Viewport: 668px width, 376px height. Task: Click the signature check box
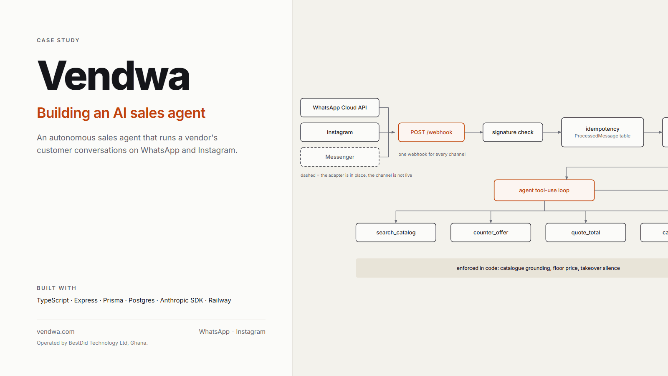[513, 132]
